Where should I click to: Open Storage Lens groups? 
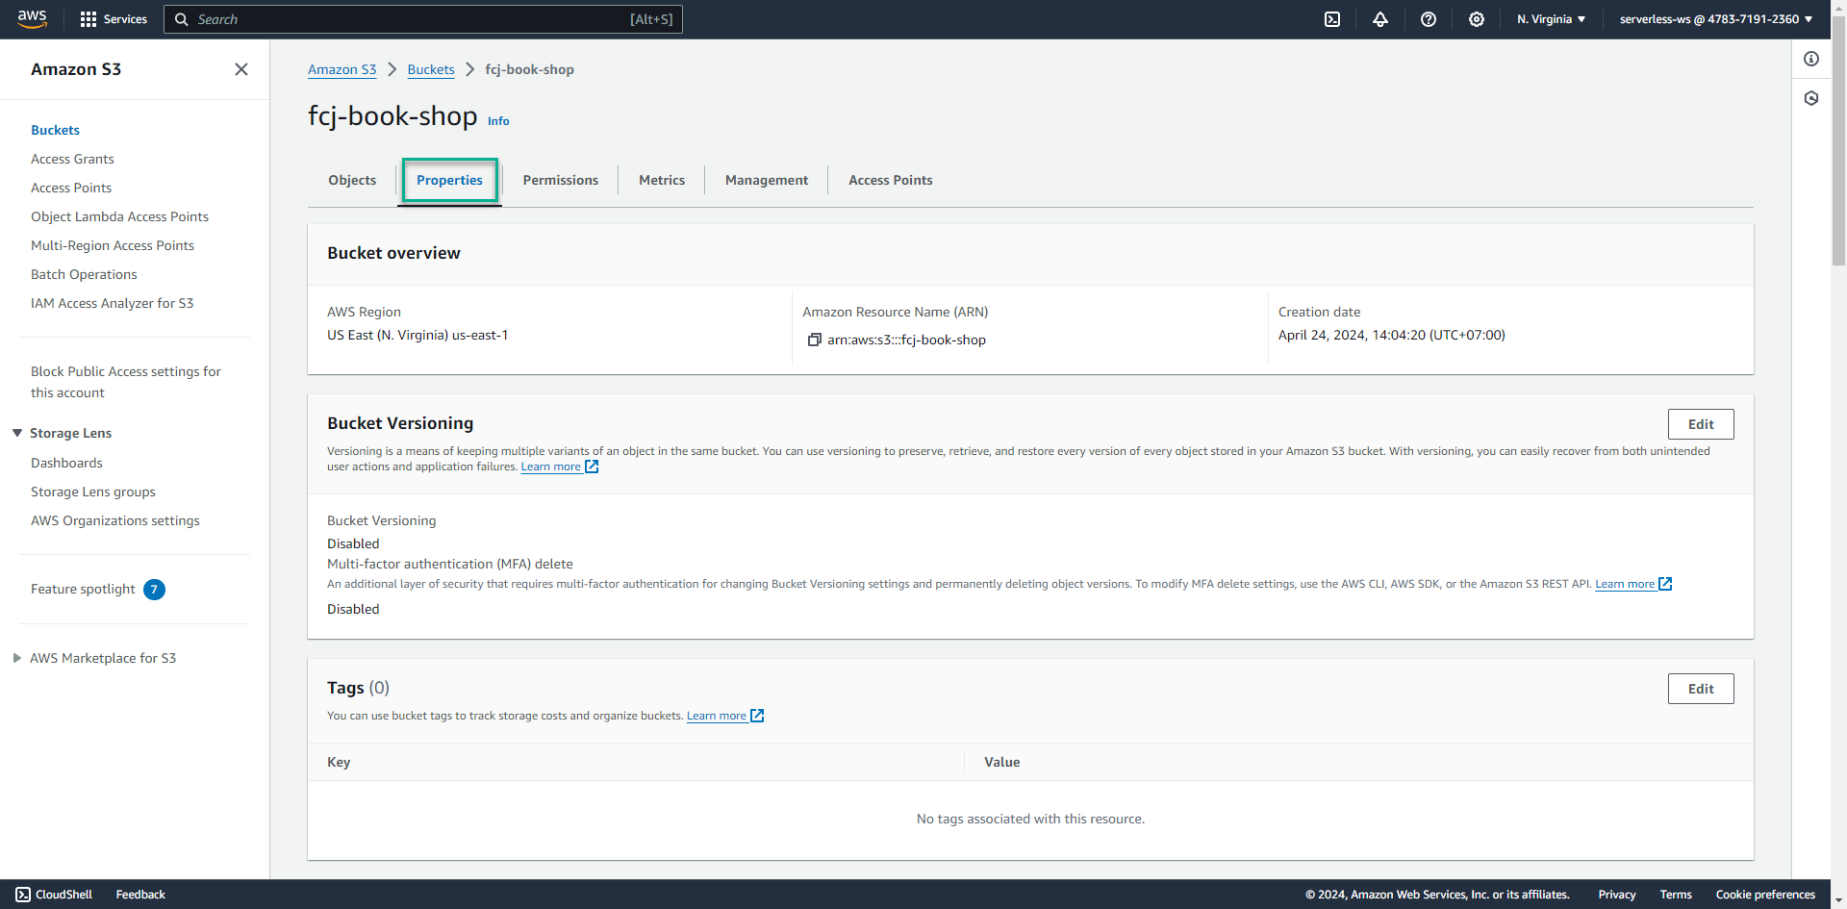93,492
